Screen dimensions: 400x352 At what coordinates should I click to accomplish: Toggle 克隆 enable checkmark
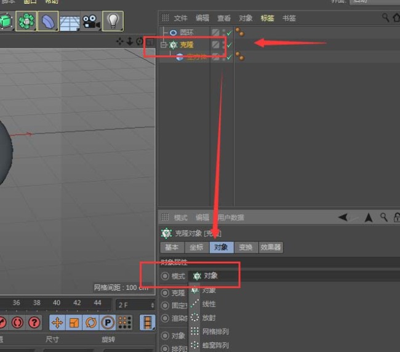(229, 45)
